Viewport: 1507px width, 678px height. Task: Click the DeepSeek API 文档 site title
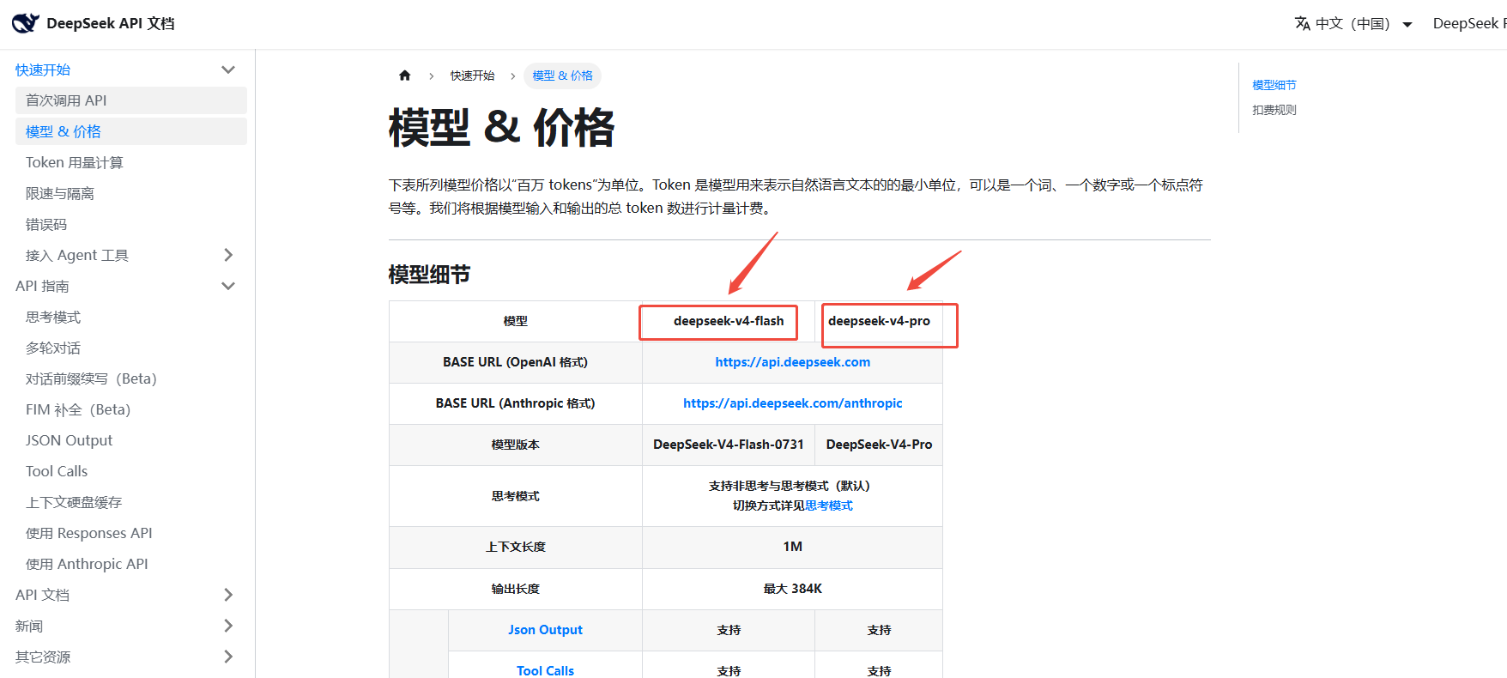111,23
